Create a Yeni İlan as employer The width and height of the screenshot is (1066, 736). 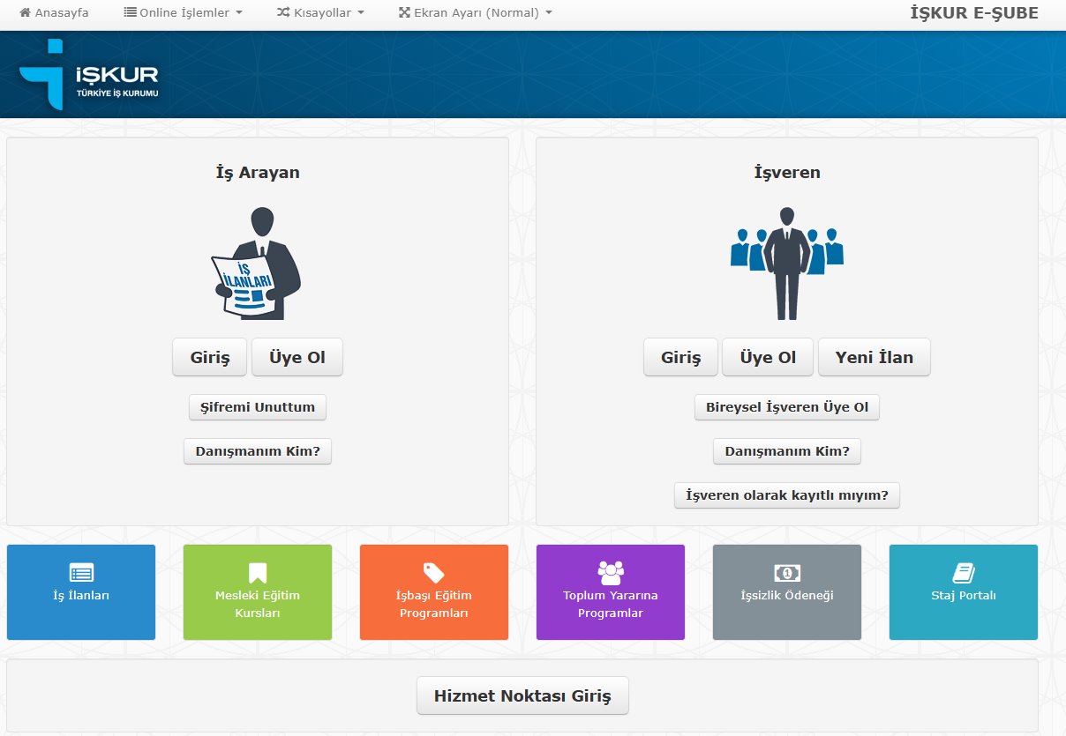tap(875, 358)
